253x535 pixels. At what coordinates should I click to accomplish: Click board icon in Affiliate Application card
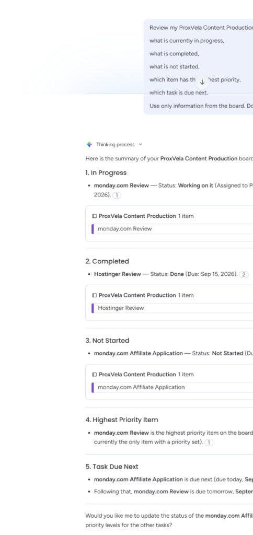tap(94, 374)
